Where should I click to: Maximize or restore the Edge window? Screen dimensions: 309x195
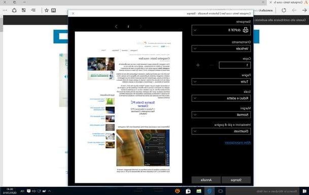click(x=15, y=3)
